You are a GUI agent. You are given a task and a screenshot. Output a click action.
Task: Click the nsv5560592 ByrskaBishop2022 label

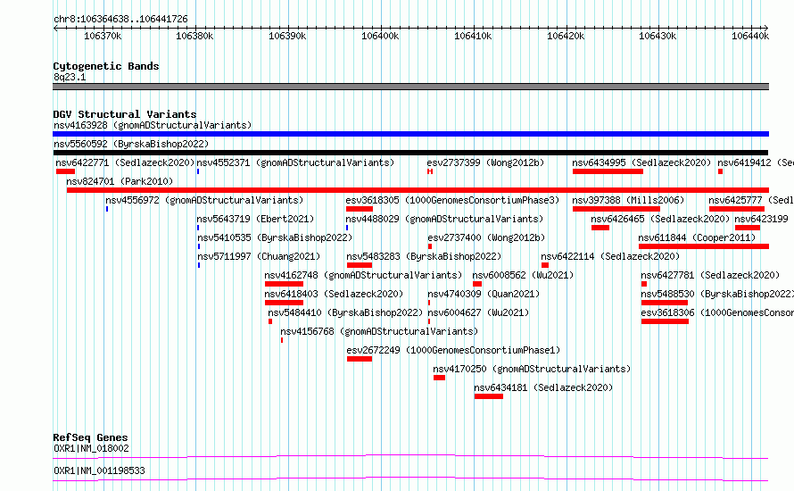click(x=131, y=144)
